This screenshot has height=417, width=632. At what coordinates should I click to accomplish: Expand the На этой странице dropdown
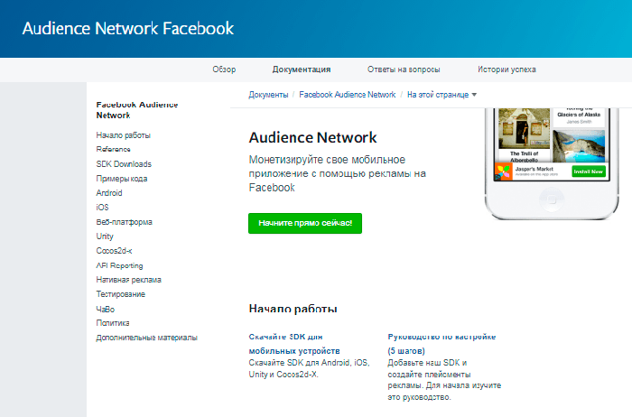click(x=441, y=95)
